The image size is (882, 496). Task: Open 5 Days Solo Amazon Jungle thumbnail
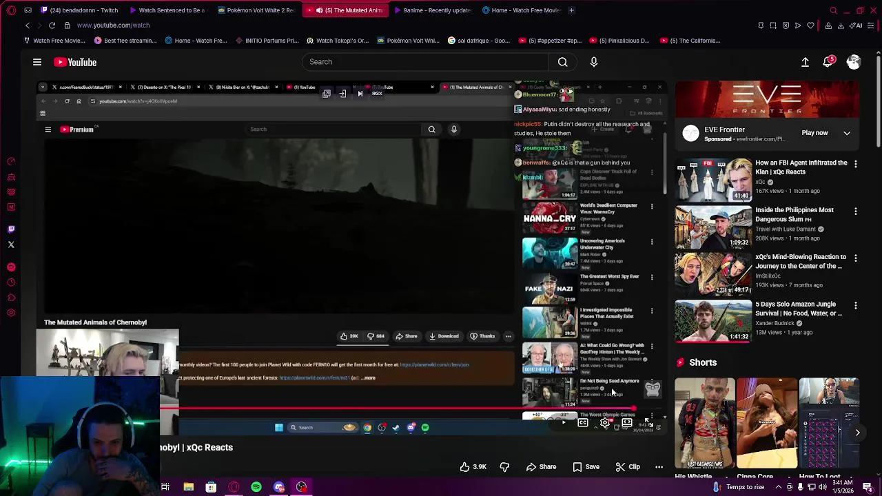point(713,320)
